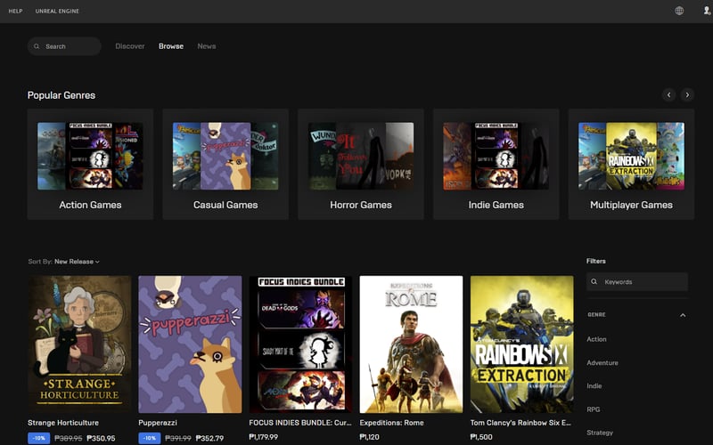Screen dimensions: 713x445
Task: Filter by Strategy genre
Action: point(600,433)
